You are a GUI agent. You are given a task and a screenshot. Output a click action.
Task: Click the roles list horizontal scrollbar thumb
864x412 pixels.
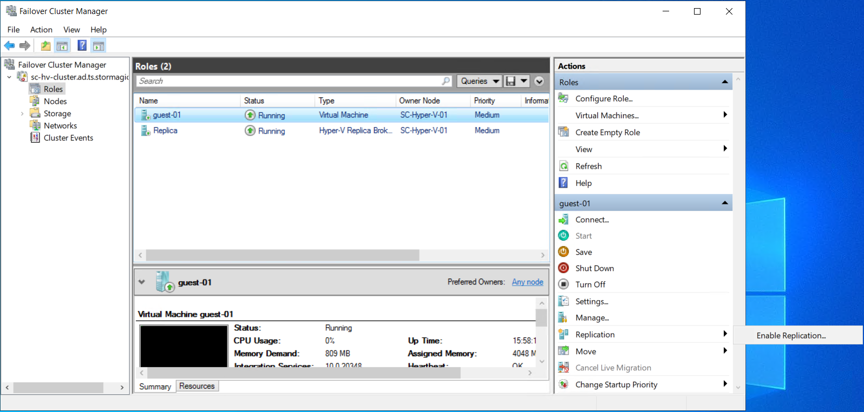pos(283,255)
